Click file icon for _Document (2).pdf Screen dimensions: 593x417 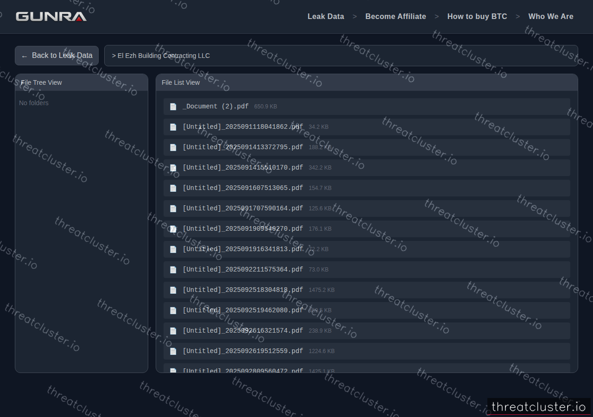click(x=173, y=107)
